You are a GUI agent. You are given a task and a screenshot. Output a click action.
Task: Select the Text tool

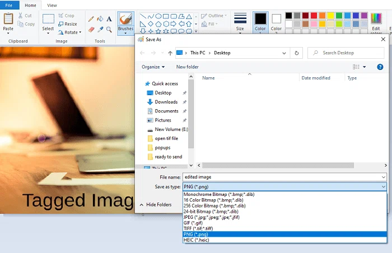[x=109, y=18]
